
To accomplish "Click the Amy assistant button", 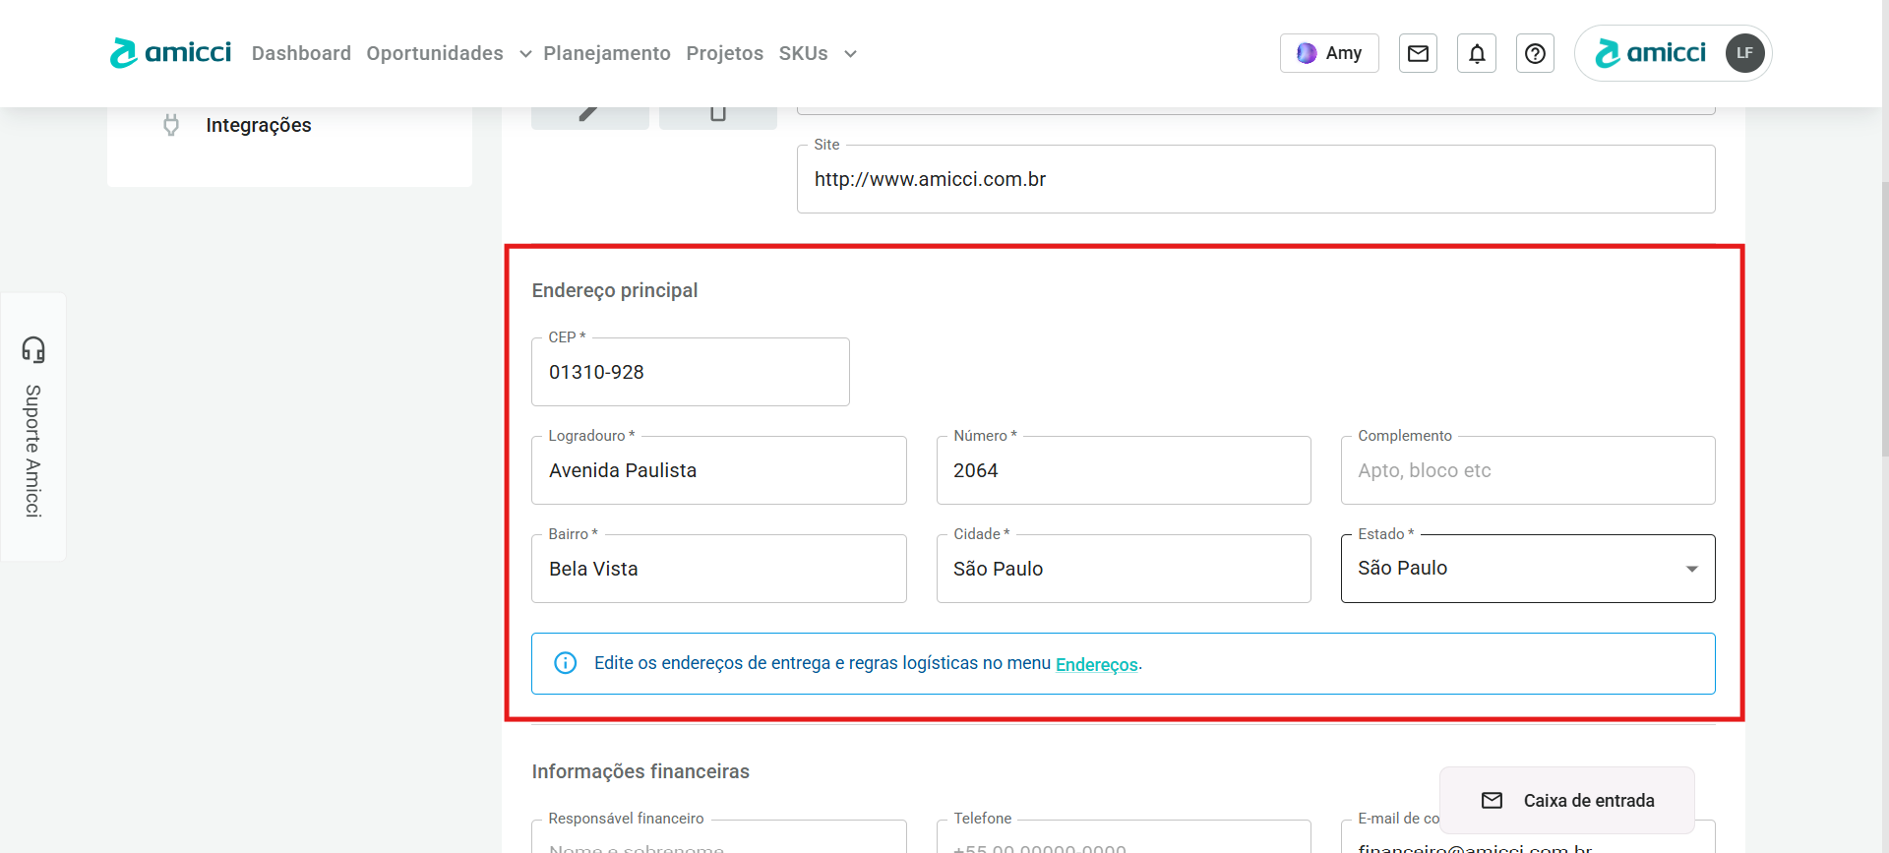I will 1329,53.
